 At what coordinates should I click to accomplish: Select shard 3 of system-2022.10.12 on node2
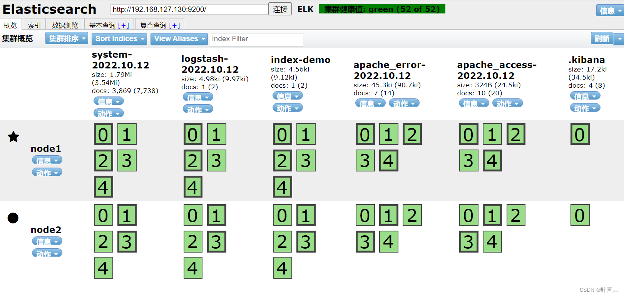coord(127,241)
